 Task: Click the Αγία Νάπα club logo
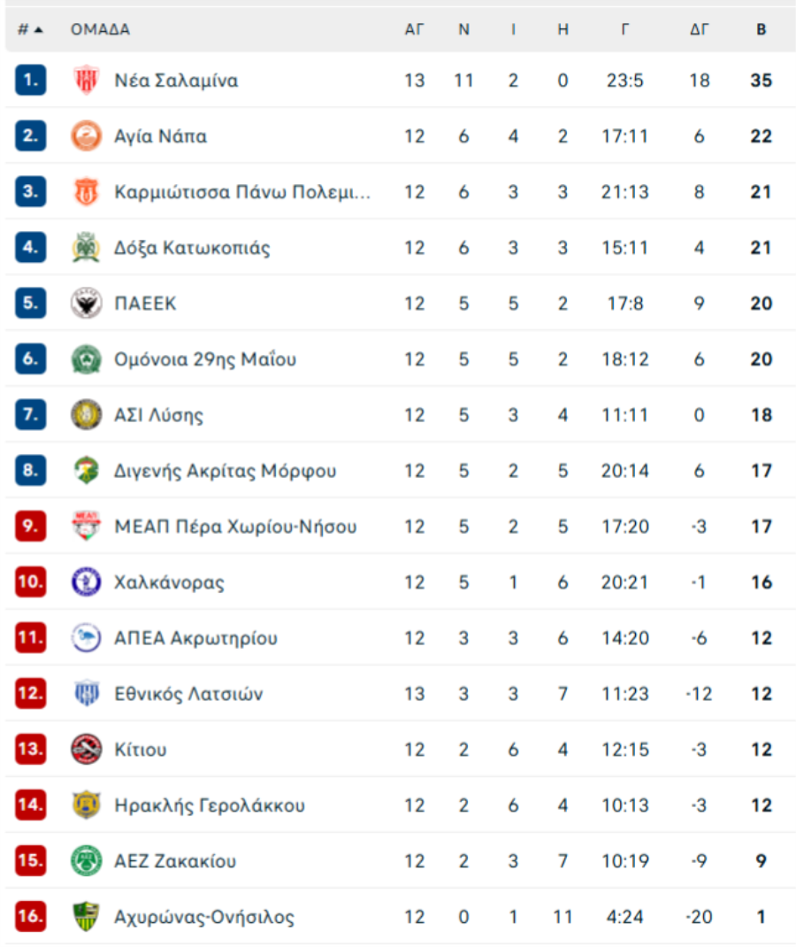(86, 136)
